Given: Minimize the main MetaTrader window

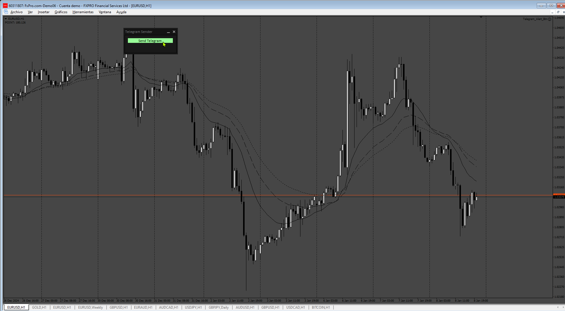Looking at the screenshot, I should (541, 6).
